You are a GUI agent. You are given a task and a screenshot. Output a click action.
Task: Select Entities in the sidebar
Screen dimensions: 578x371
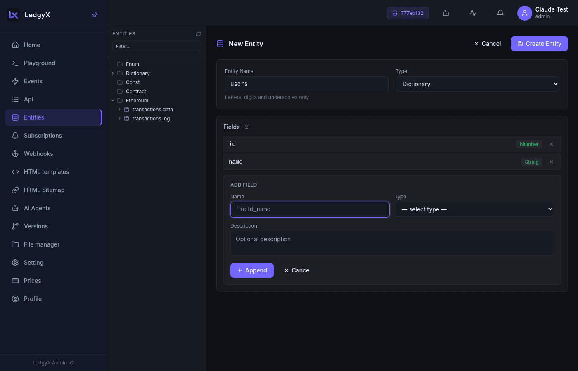[53, 117]
